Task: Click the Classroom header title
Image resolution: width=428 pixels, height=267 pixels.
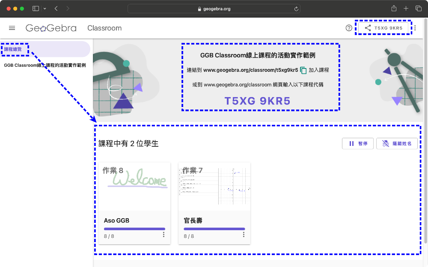Action: [x=104, y=28]
